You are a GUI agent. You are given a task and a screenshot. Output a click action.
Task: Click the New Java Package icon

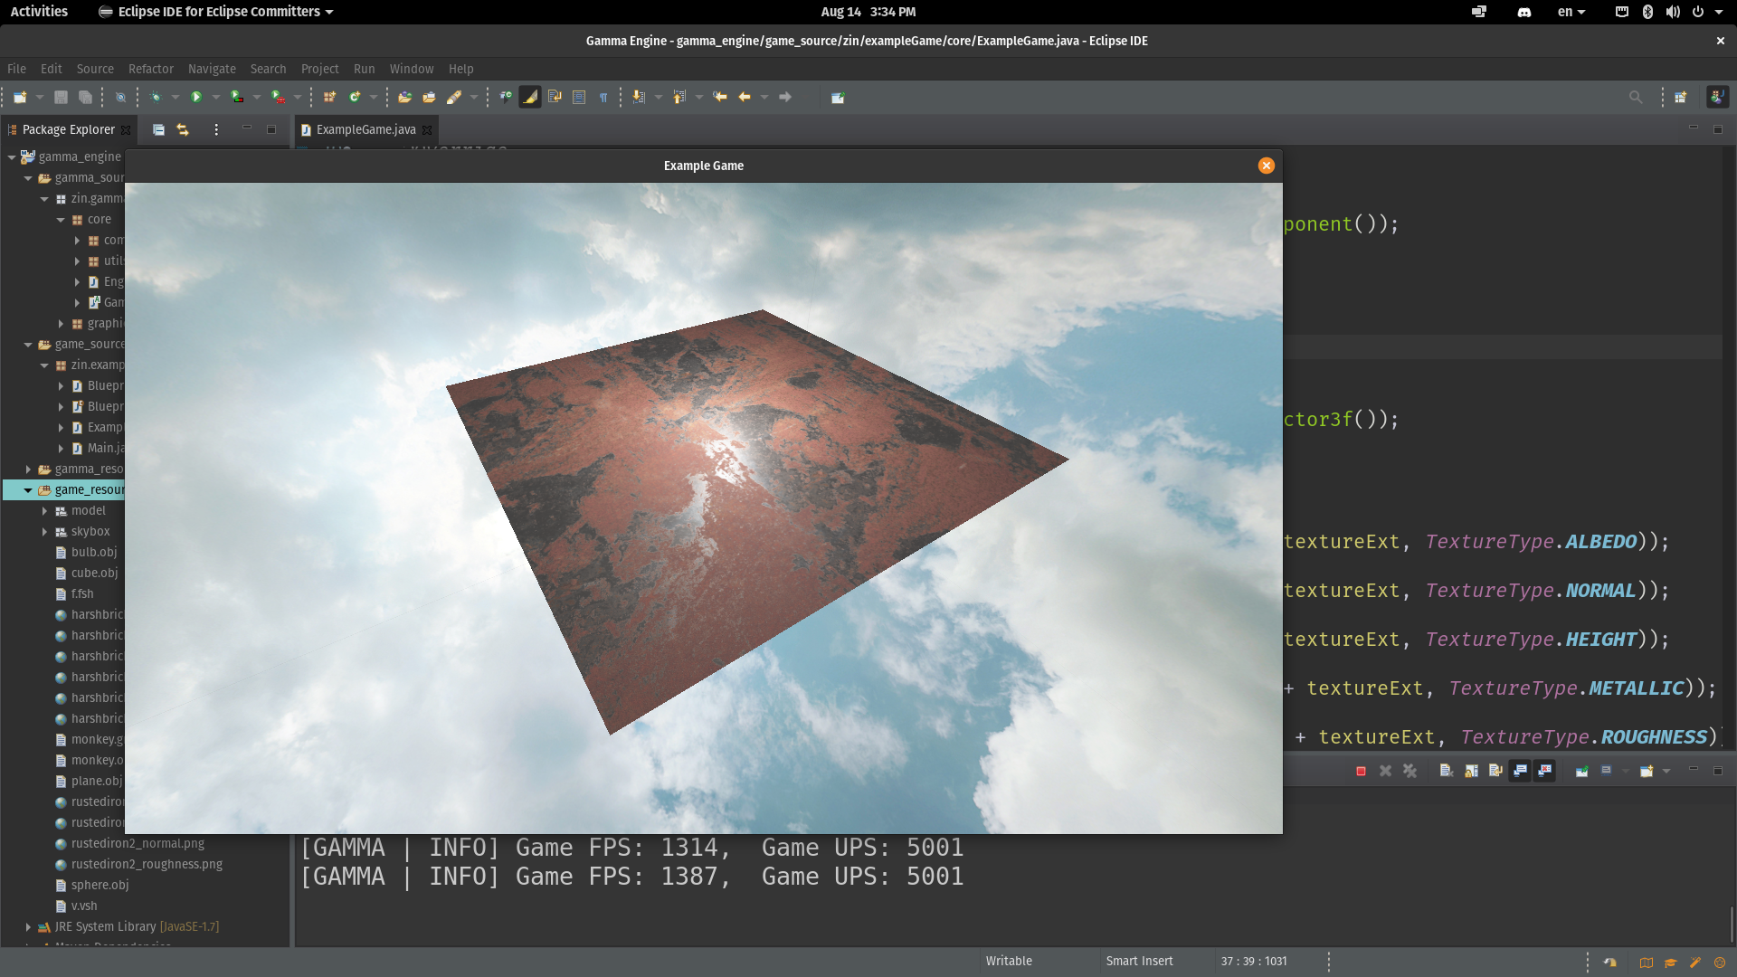pos(329,98)
